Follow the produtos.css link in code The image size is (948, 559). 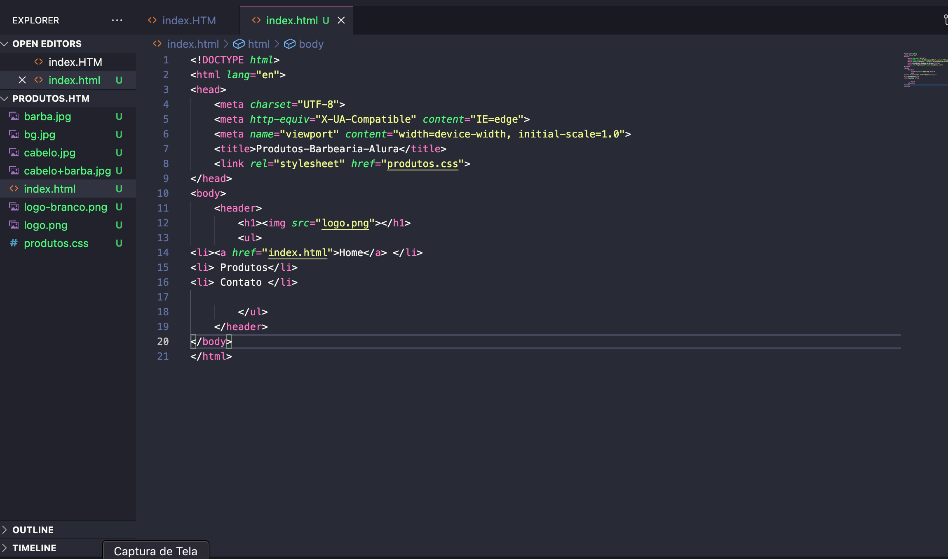(422, 164)
